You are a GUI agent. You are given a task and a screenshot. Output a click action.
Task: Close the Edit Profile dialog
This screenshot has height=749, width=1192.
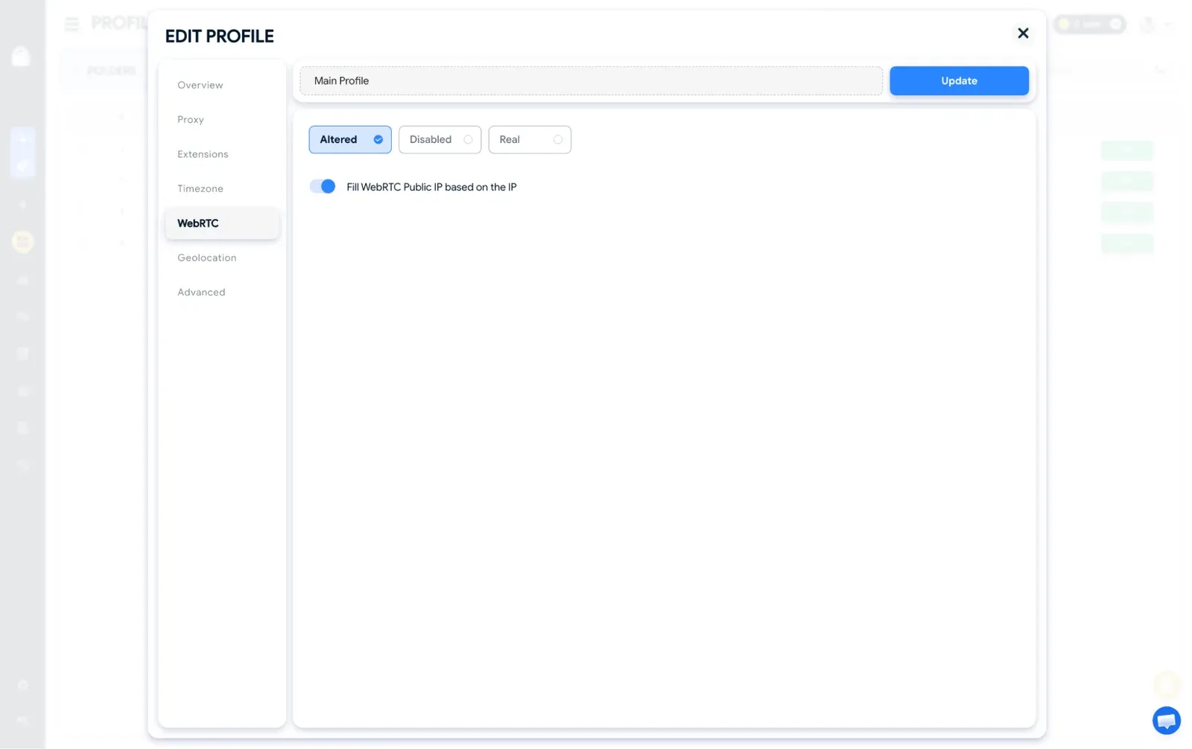click(x=1022, y=33)
